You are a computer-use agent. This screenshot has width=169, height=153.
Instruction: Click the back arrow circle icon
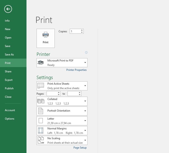[8, 9]
